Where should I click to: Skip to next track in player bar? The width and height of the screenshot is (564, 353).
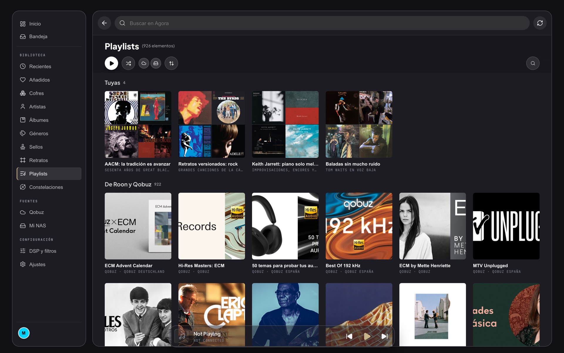385,336
